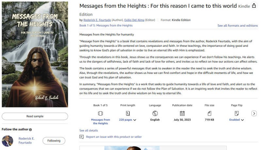Open the Exilio Del Alma editor link

tap(134, 20)
